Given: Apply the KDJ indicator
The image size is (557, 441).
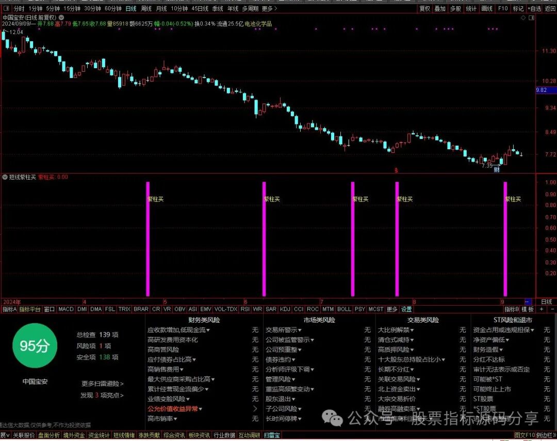Looking at the screenshot, I should click(x=285, y=309).
